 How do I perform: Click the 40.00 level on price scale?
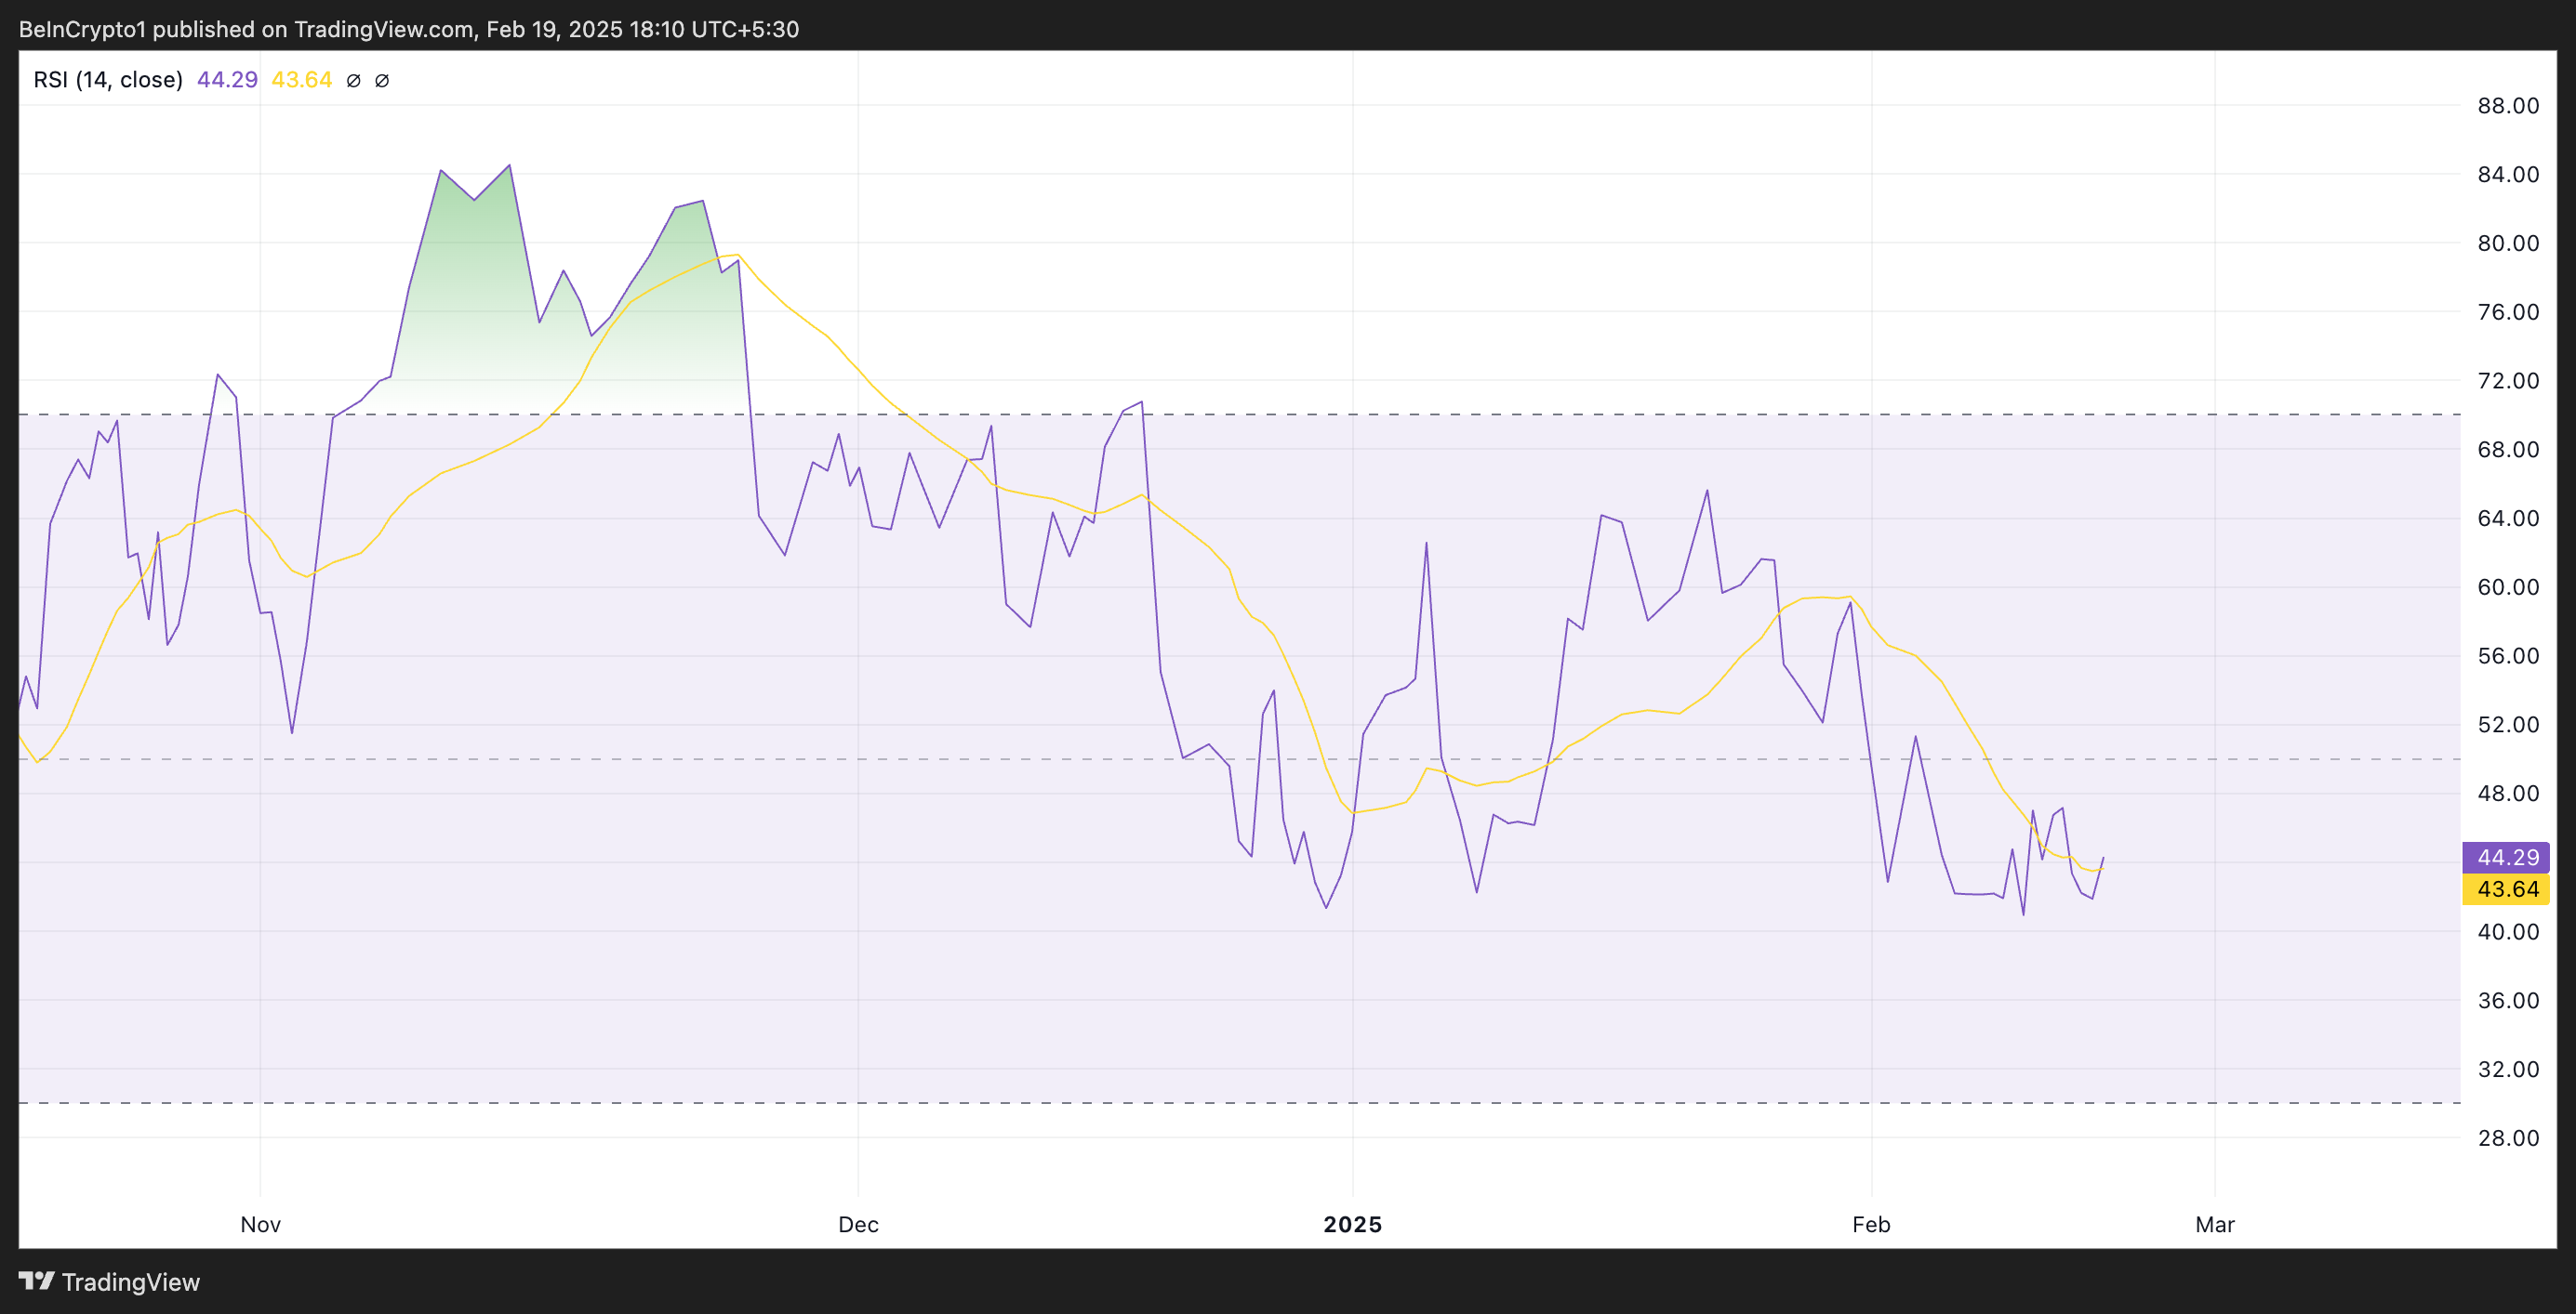pos(2507,931)
